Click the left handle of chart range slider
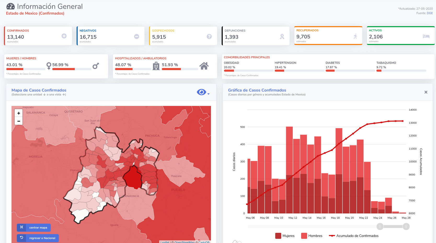Image resolution: width=436 pixels, height=243 pixels. pos(380,227)
